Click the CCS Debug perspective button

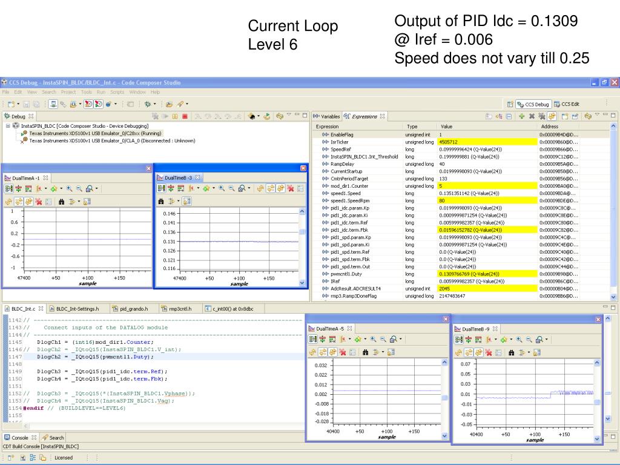pos(533,104)
